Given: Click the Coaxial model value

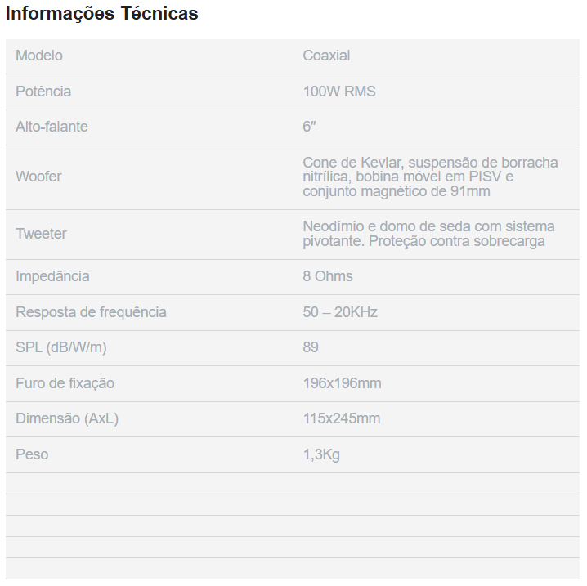Looking at the screenshot, I should click(326, 56).
